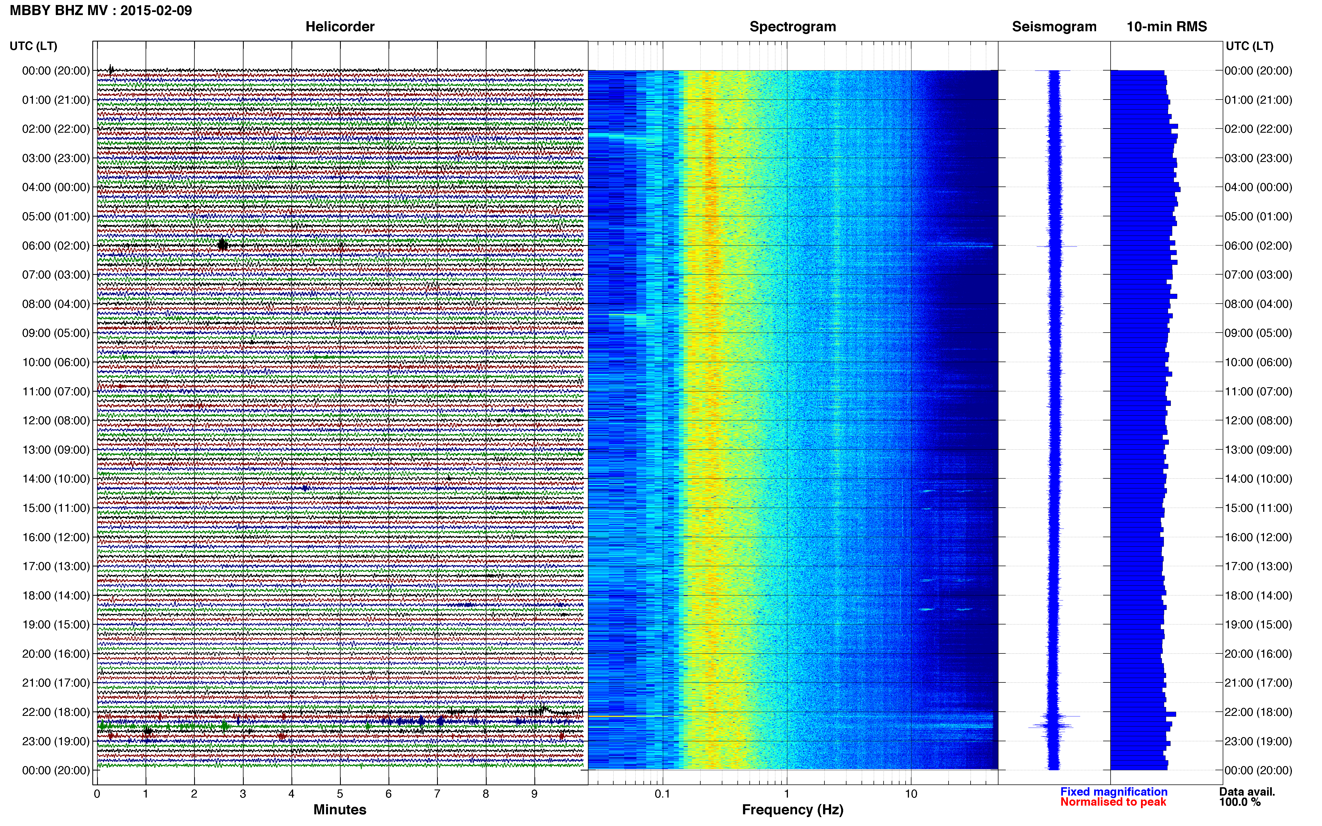Screen dimensions: 1322x826
Task: Select the Helicorder panel heading
Action: (x=340, y=27)
